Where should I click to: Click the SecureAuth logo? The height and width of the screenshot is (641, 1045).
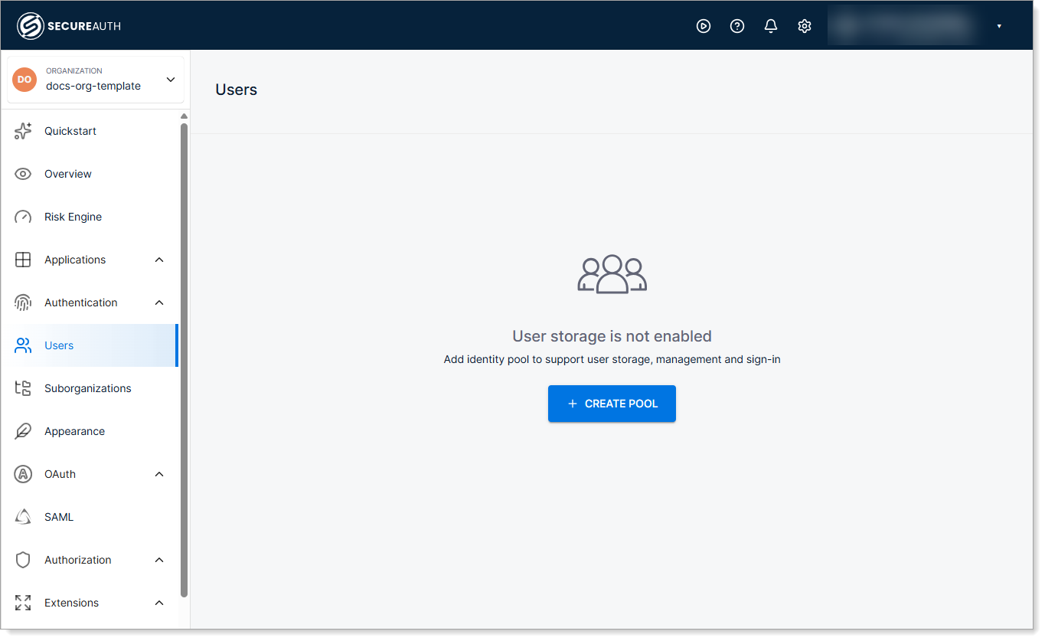pyautogui.click(x=69, y=25)
